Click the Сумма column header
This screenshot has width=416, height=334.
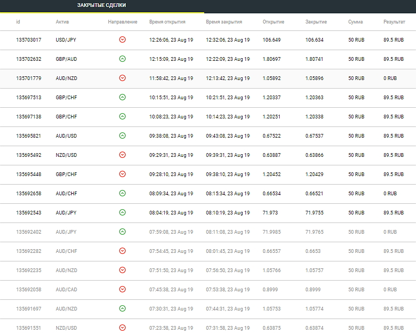click(356, 22)
